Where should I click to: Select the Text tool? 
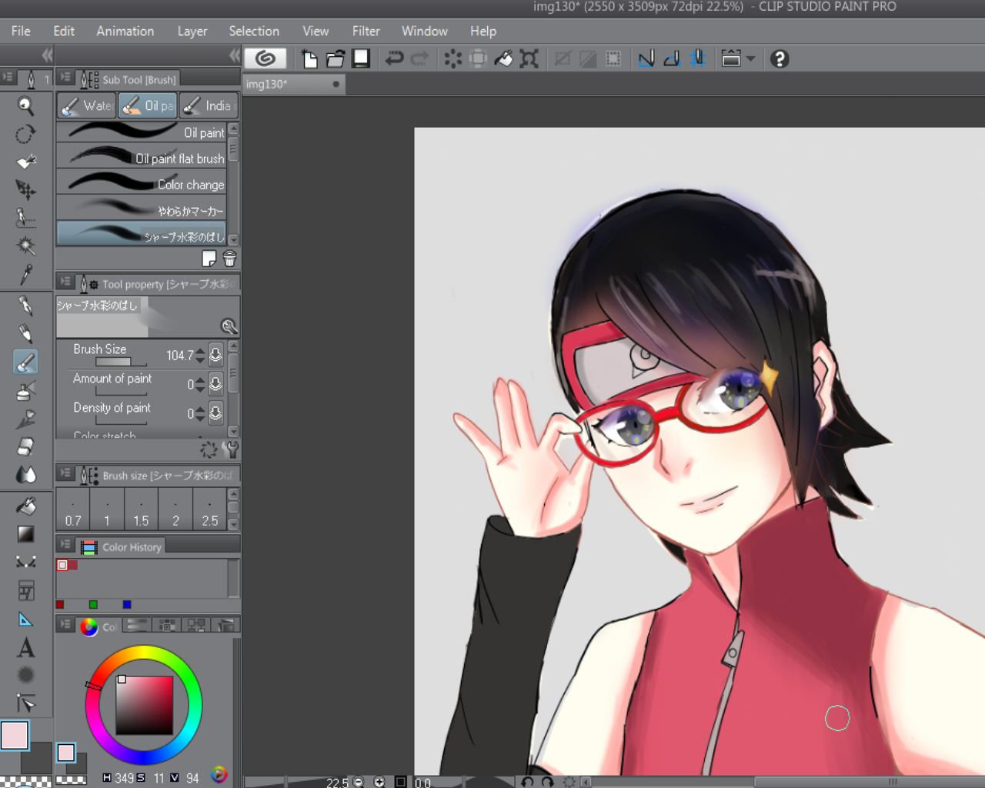(x=25, y=648)
